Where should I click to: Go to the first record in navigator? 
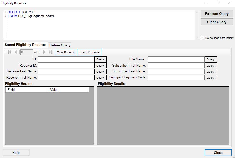pos(9,52)
